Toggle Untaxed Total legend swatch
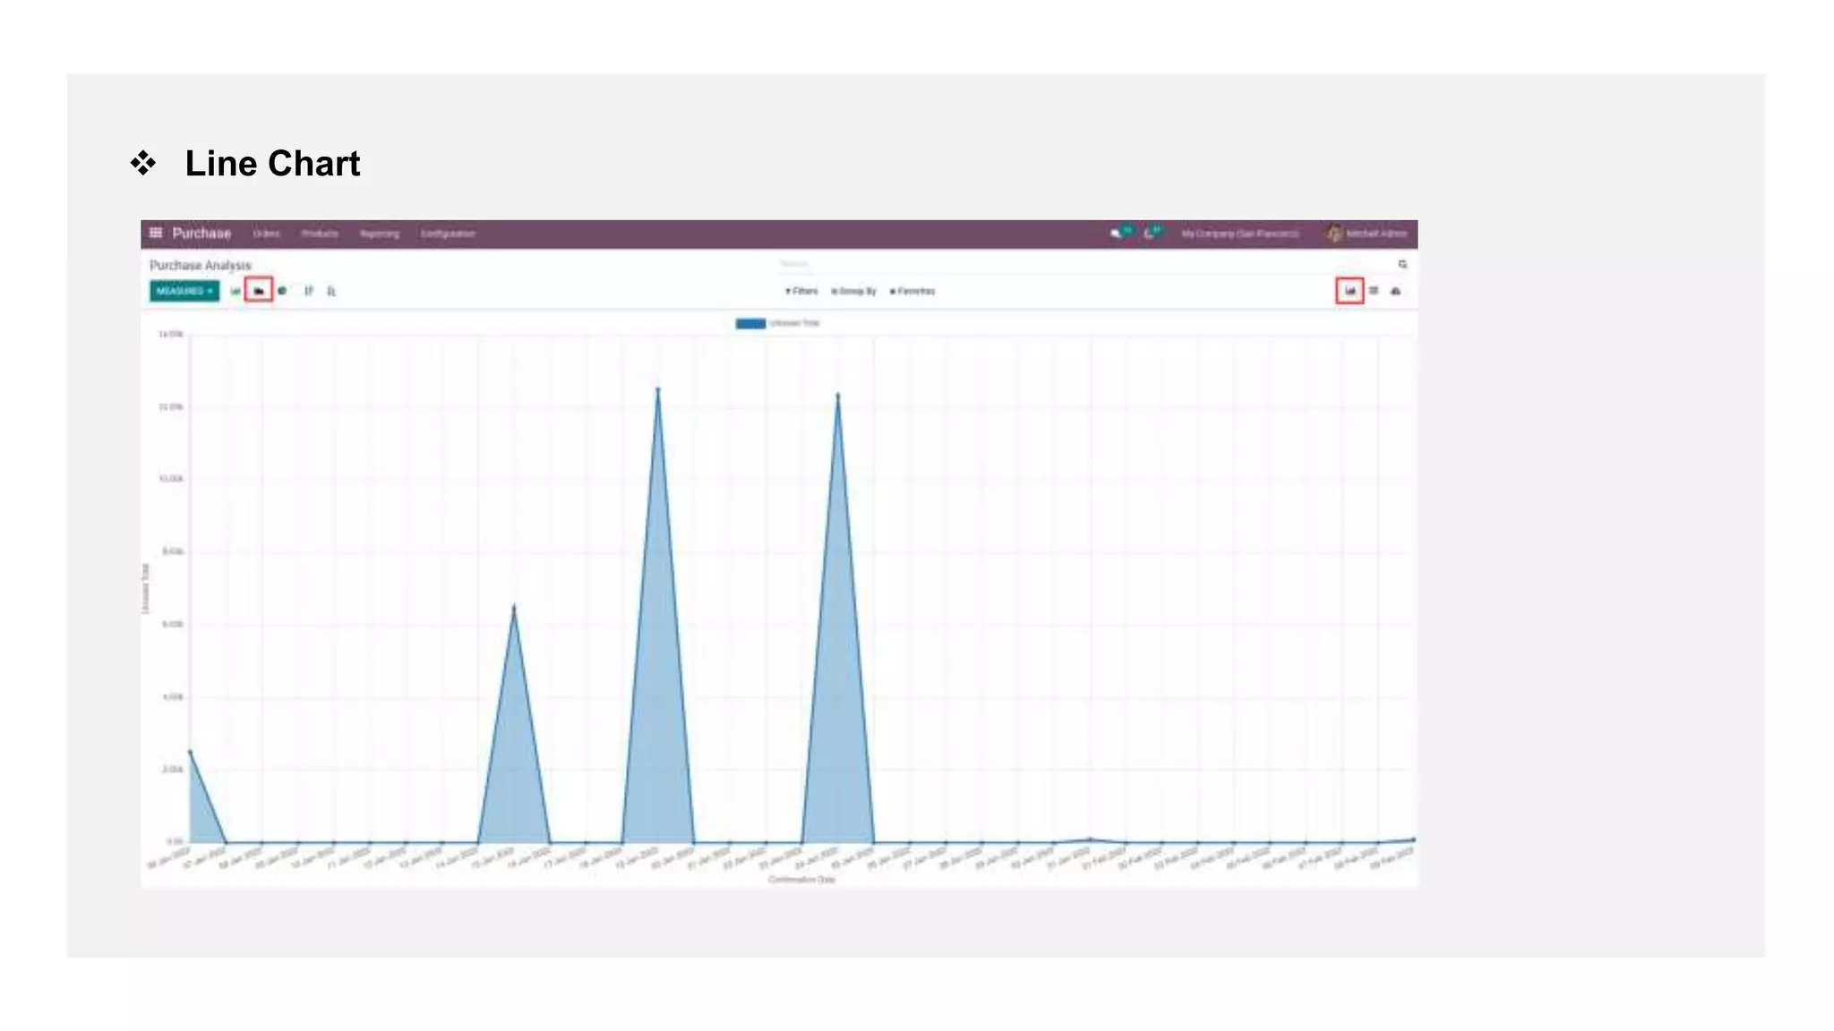 (x=750, y=323)
